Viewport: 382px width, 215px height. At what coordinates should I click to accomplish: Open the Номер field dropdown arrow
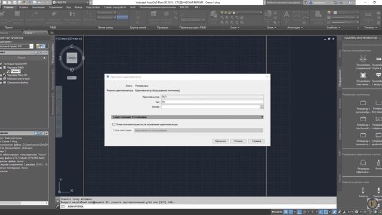point(261,107)
